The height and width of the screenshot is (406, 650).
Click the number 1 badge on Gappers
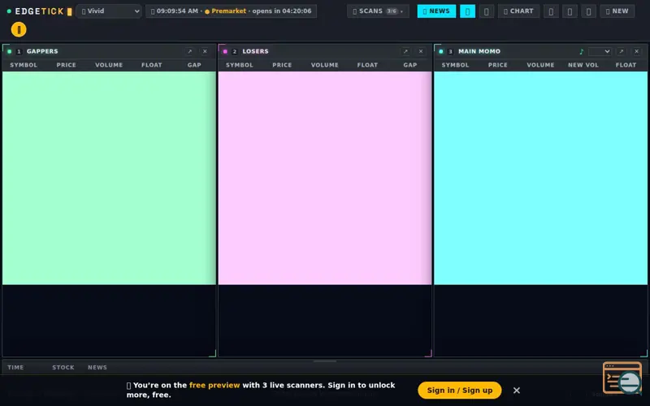(19, 51)
